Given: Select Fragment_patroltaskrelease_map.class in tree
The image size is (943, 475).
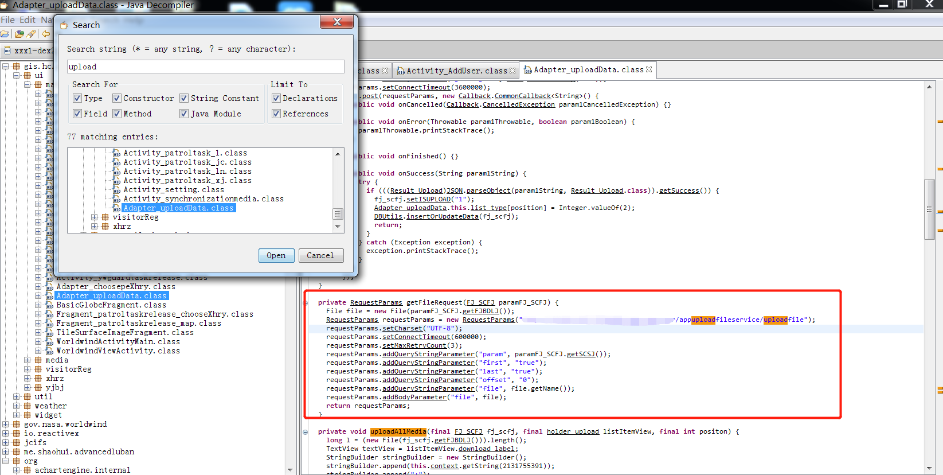Looking at the screenshot, I should point(139,324).
